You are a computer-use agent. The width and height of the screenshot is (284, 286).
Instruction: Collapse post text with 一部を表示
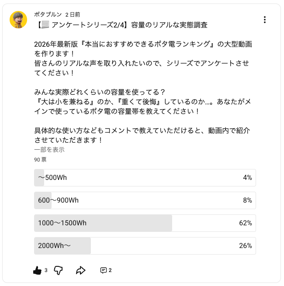[x=49, y=150]
